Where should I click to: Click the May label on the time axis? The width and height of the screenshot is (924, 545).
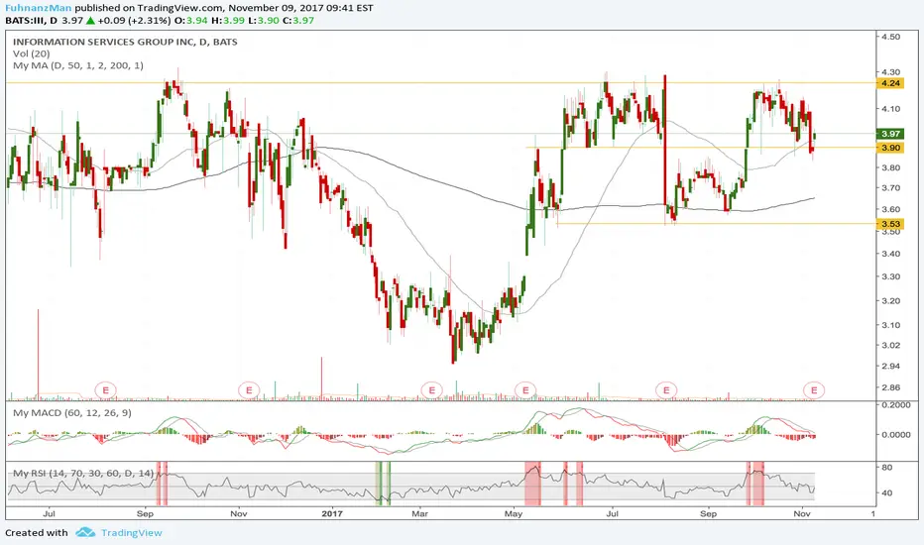point(514,513)
